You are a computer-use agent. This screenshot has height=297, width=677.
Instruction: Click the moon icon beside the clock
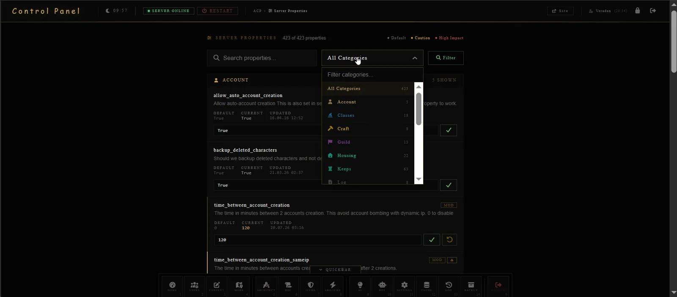(x=107, y=11)
